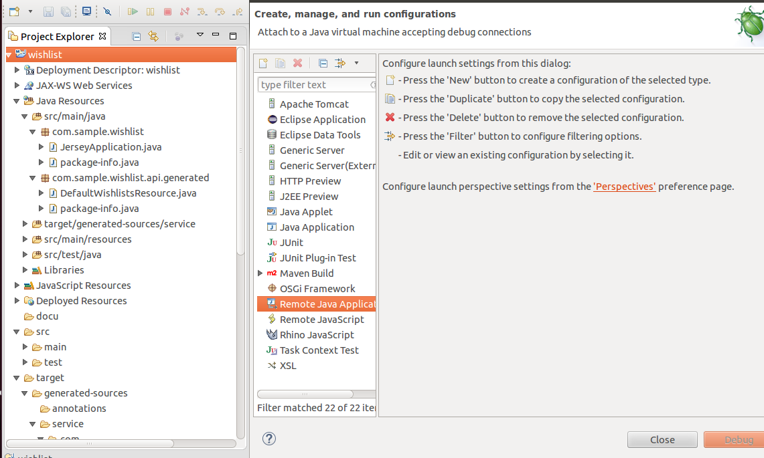
Task: Collapse all launch configurations icon
Action: coord(323,63)
